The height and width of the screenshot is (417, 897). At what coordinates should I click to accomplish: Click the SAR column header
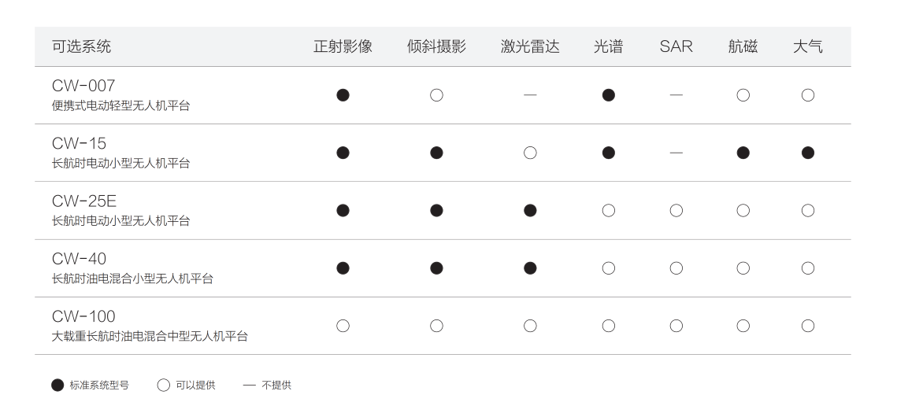click(676, 46)
